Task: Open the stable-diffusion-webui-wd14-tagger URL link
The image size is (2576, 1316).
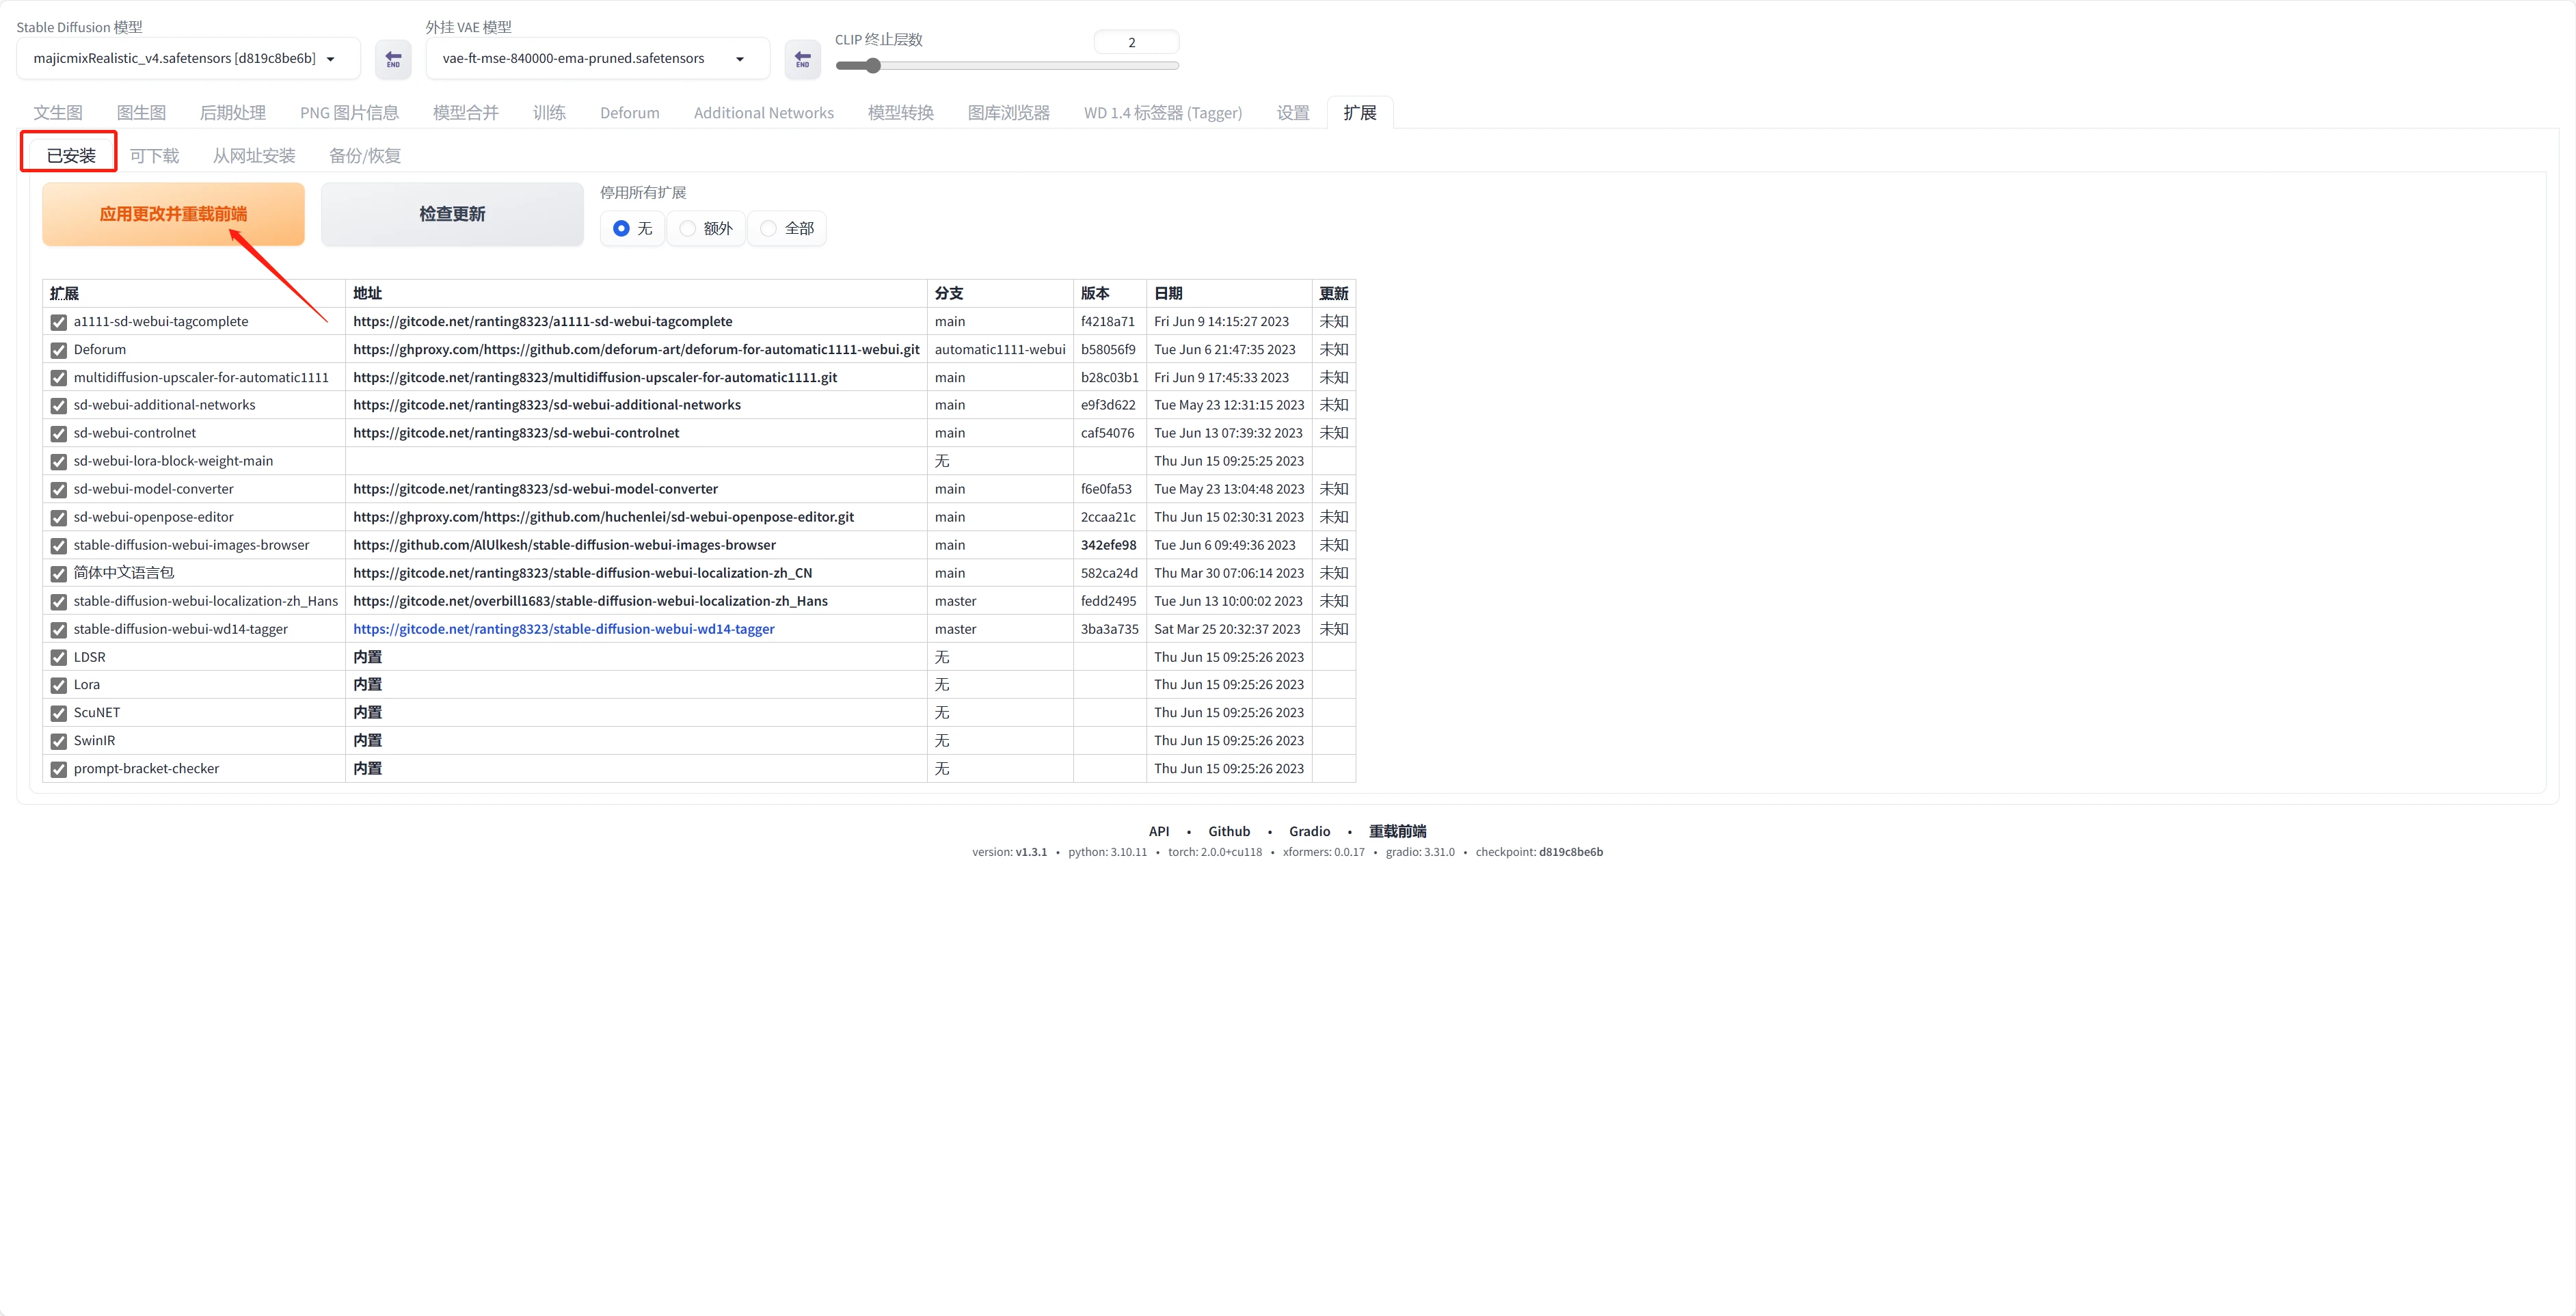Action: 564,629
